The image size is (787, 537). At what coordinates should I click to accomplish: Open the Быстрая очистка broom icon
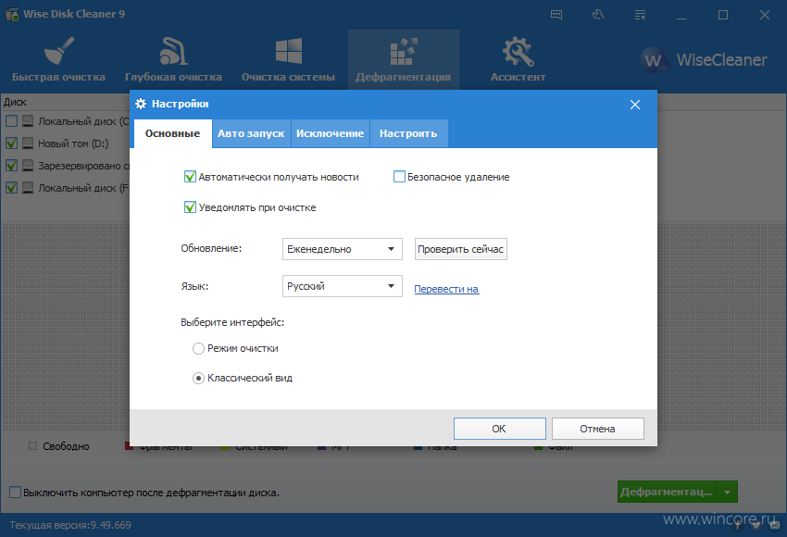[58, 51]
